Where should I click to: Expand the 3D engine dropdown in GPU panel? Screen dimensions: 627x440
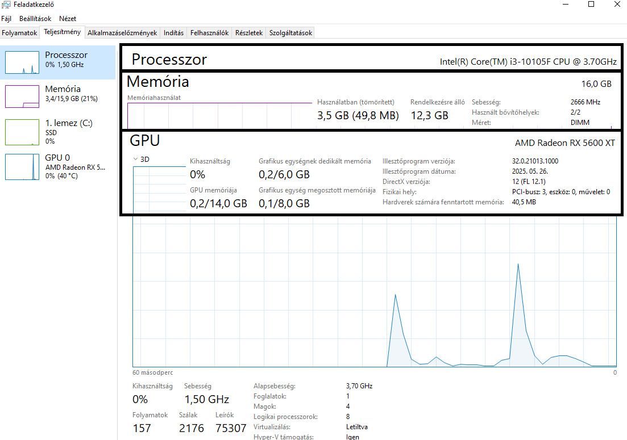pos(135,160)
